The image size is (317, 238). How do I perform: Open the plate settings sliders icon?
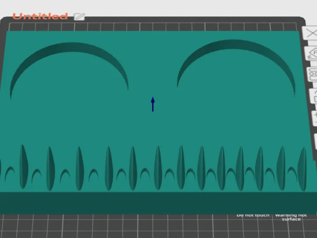[315, 118]
